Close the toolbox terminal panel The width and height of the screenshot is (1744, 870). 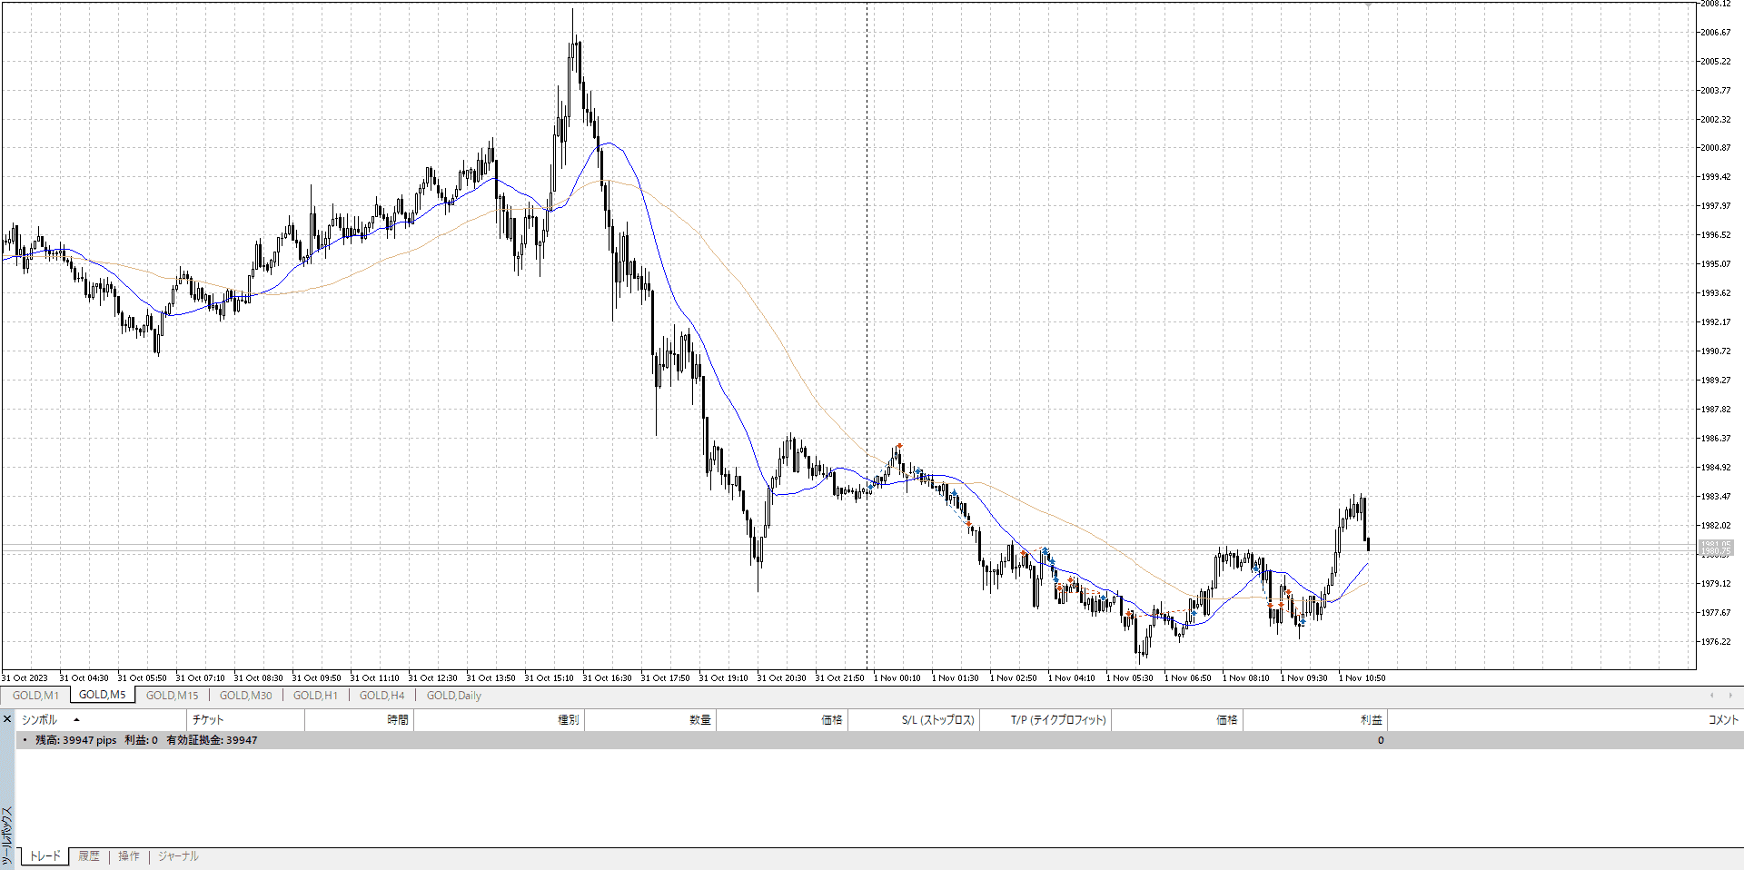(7, 719)
